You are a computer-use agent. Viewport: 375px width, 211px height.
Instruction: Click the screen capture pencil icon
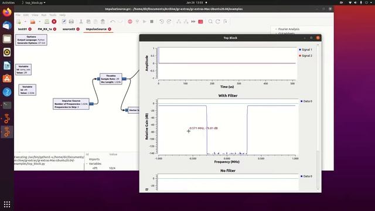64,22
